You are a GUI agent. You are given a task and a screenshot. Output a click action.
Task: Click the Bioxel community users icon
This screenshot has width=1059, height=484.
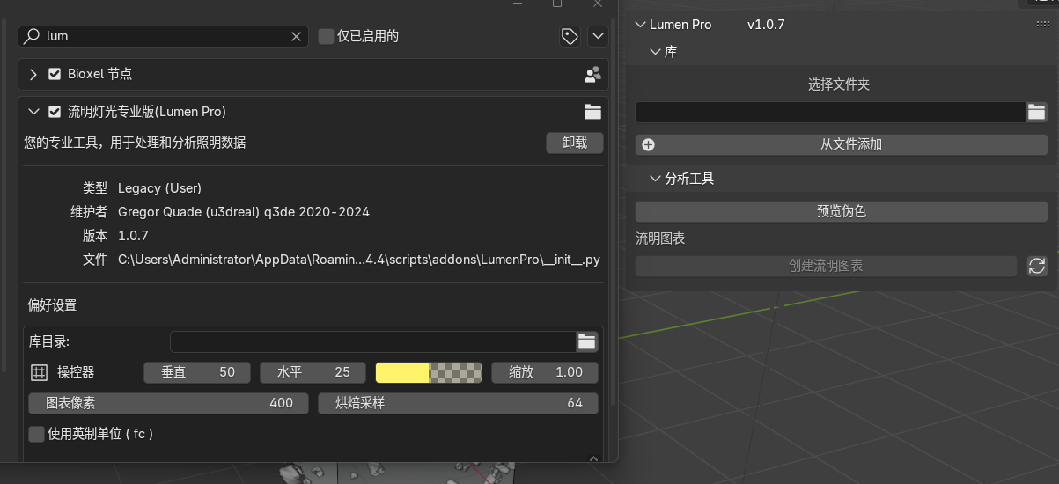pos(592,75)
